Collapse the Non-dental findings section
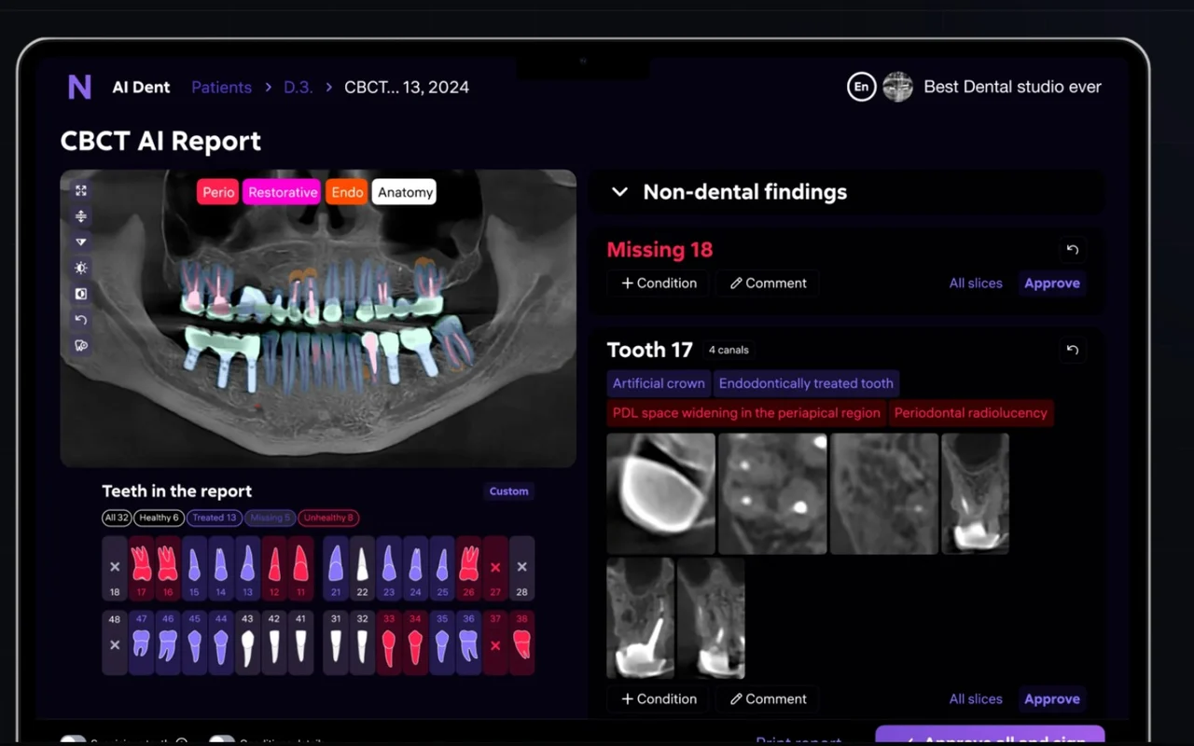1194x746 pixels. [619, 192]
